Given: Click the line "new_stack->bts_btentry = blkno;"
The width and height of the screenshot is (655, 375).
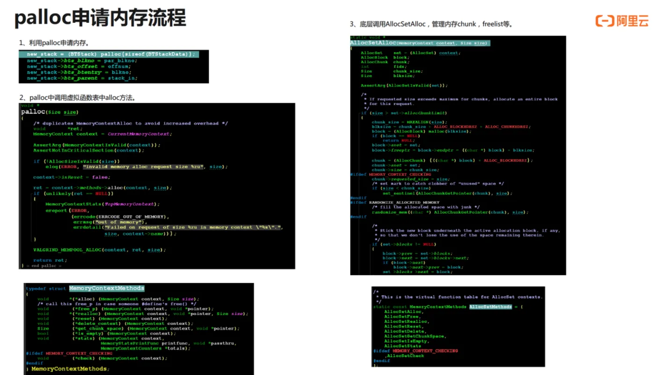Looking at the screenshot, I should (79, 72).
